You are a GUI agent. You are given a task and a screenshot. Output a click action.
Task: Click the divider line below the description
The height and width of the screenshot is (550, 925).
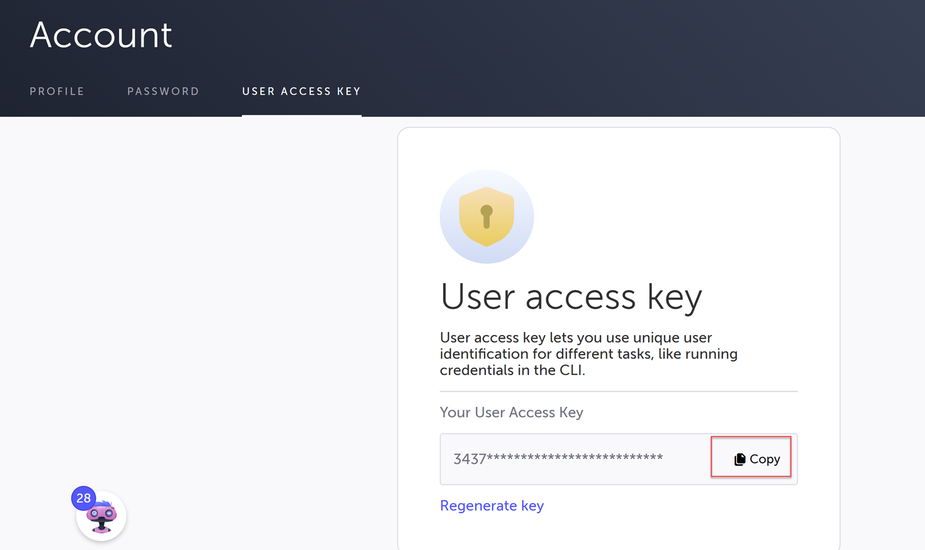pyautogui.click(x=618, y=391)
